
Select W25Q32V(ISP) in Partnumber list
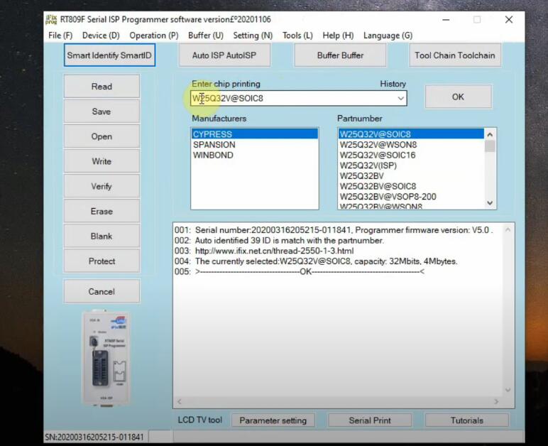click(x=411, y=165)
